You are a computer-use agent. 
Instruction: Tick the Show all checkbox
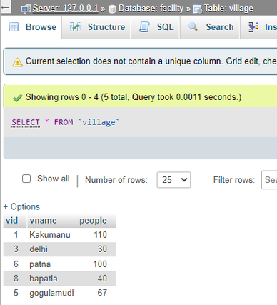point(26,179)
